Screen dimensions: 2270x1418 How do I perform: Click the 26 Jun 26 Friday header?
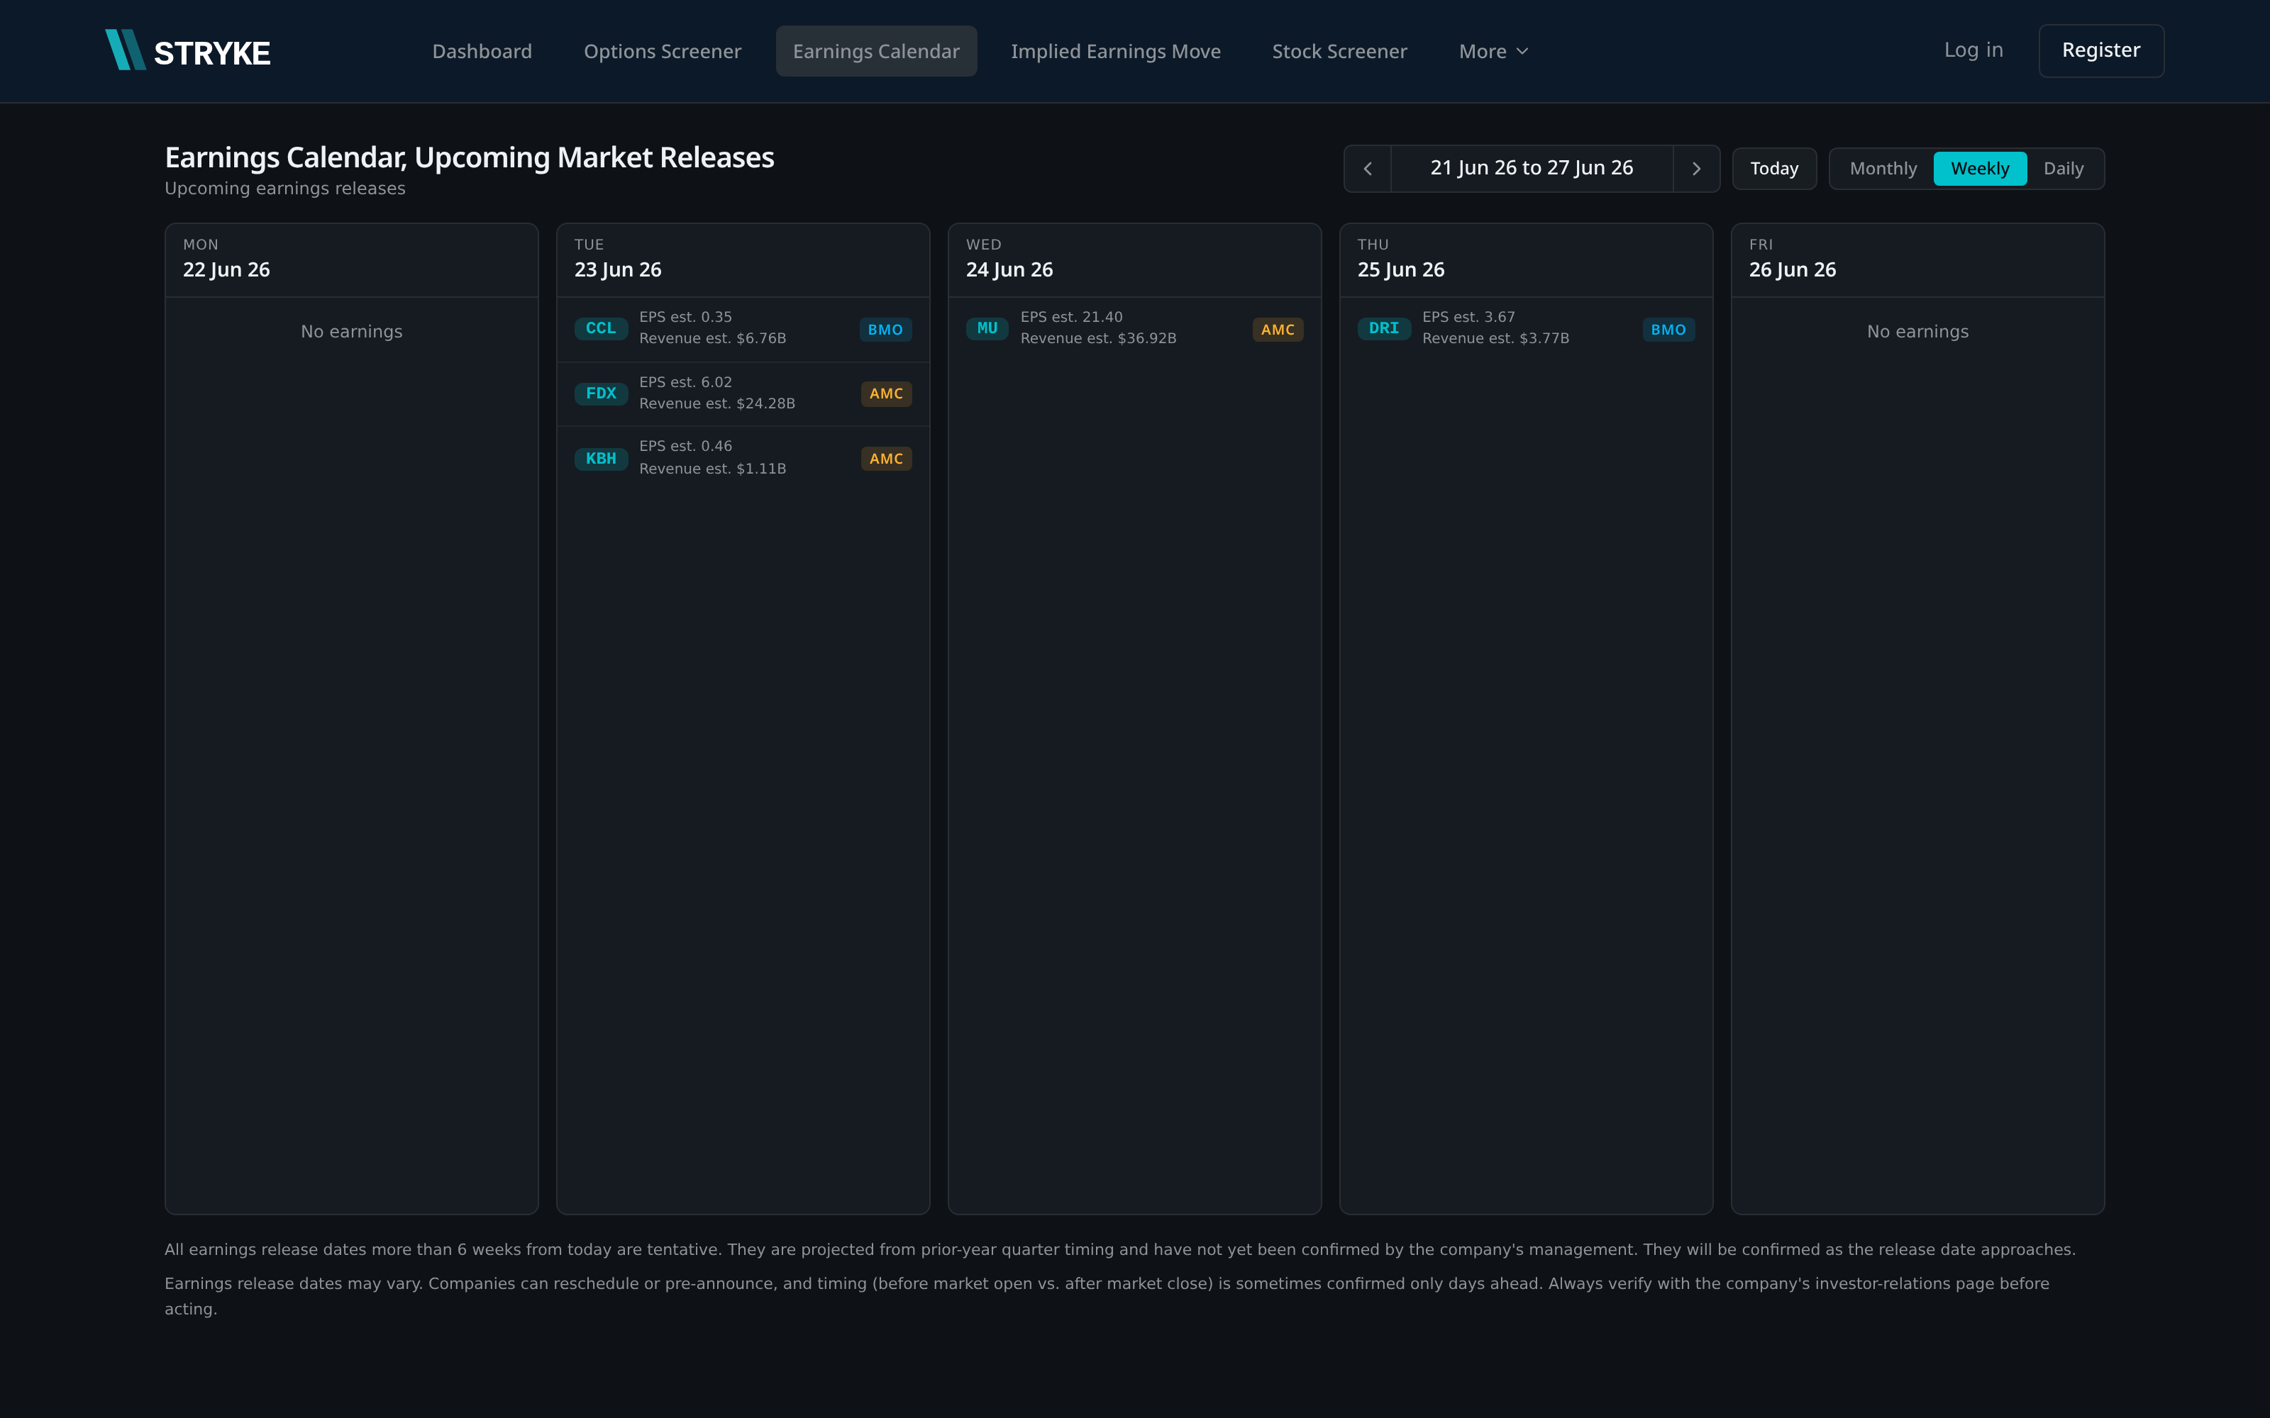coord(1917,259)
